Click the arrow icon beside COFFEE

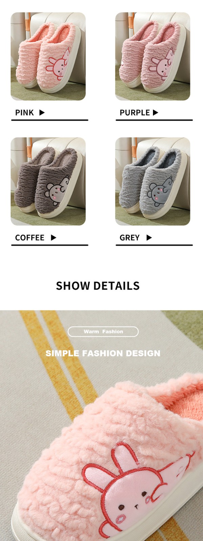tap(53, 238)
